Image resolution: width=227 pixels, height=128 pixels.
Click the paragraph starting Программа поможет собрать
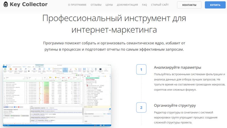coord(114,46)
